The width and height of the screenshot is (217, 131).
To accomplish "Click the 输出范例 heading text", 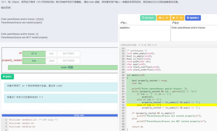I will (x=6, y=8).
